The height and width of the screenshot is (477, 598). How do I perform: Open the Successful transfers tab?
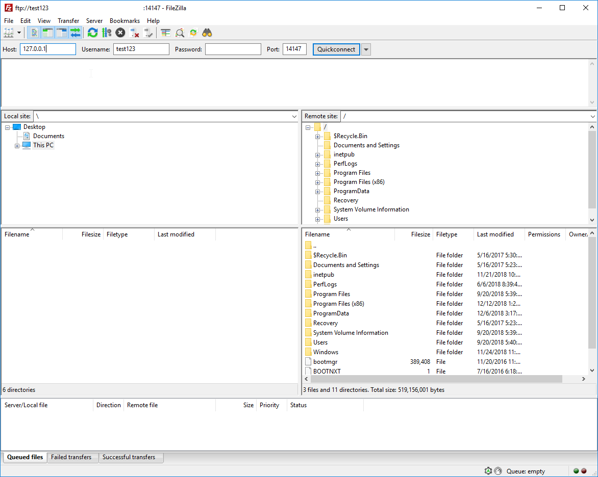tap(131, 457)
